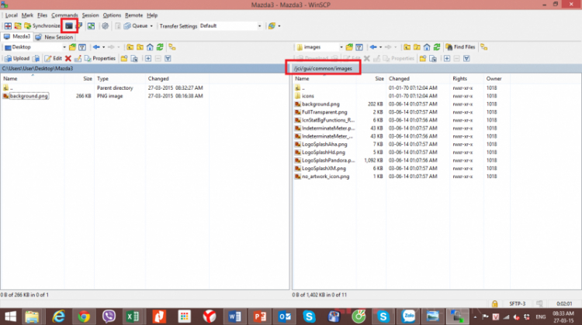
Task: Click the remote New Folder icon
Action: coord(423,59)
